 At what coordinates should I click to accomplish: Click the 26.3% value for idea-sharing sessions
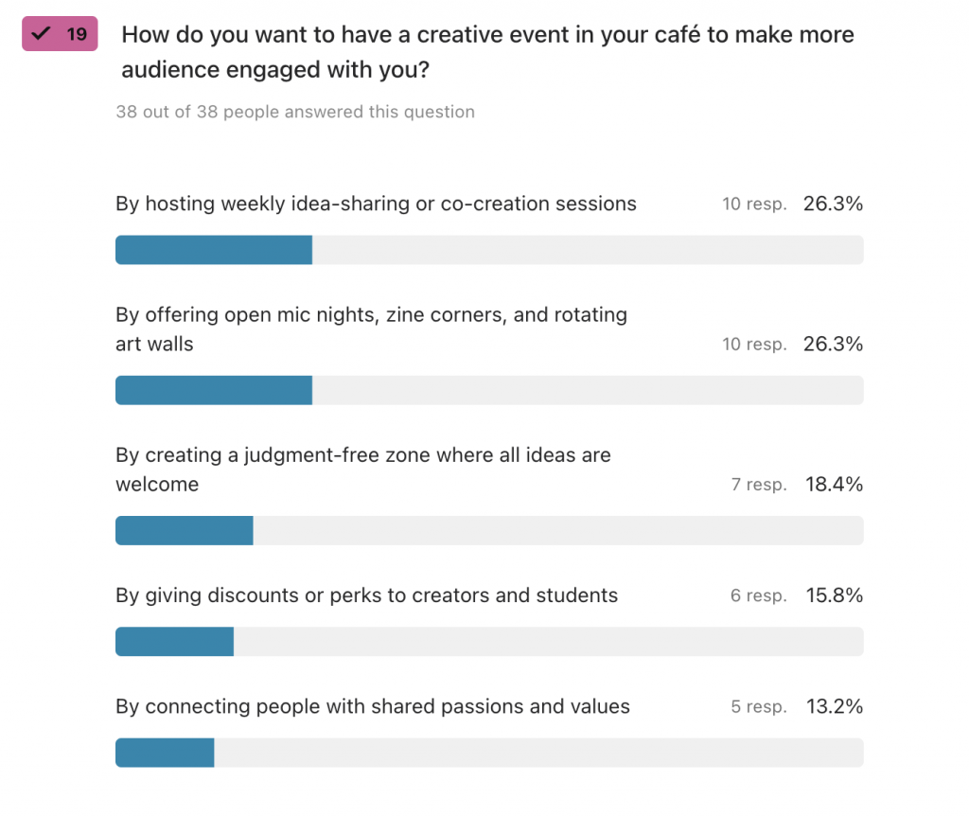coord(833,204)
